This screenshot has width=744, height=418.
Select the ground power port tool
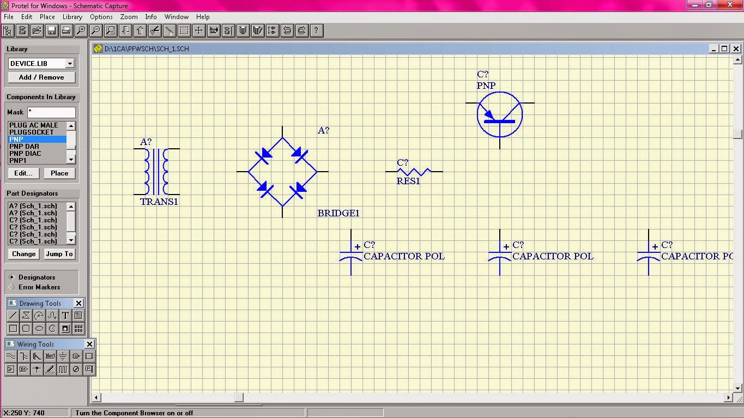[63, 356]
